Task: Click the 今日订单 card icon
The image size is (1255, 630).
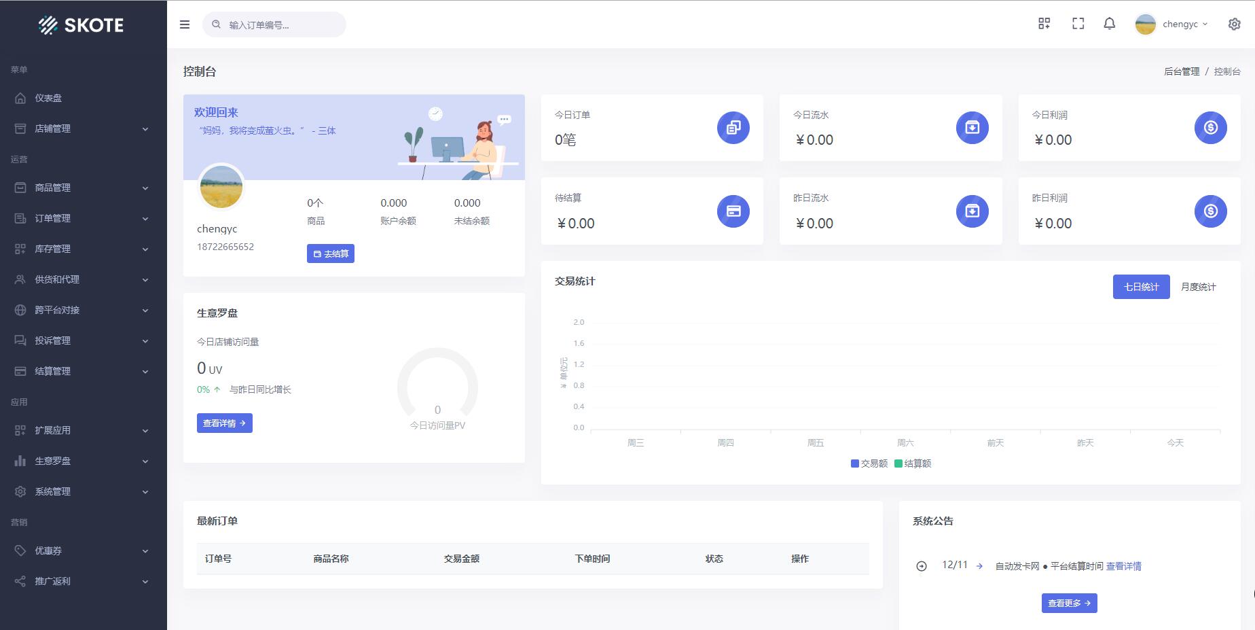Action: (733, 128)
